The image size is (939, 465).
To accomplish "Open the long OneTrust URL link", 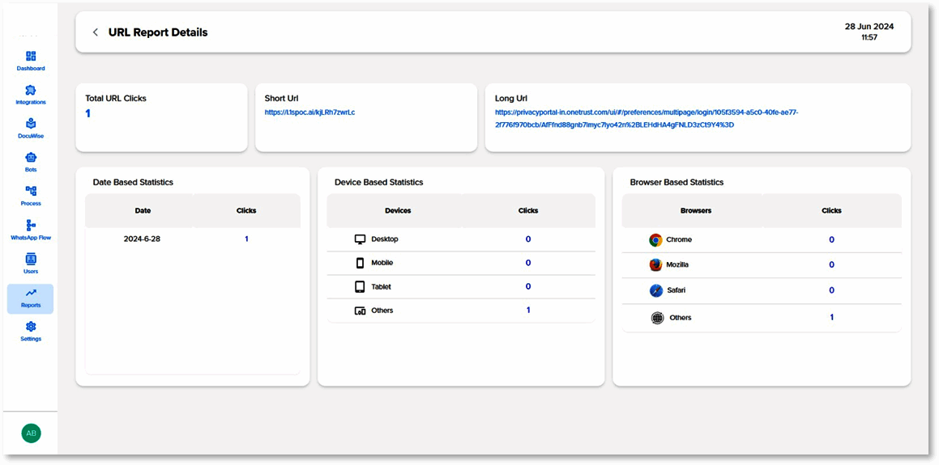I will pyautogui.click(x=646, y=118).
